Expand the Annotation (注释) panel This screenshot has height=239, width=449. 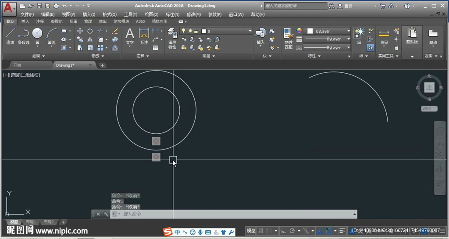143,56
